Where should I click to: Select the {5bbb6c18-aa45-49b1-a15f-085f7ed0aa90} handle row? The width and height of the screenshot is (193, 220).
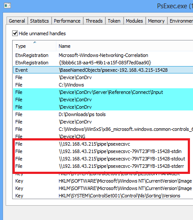[103, 63]
